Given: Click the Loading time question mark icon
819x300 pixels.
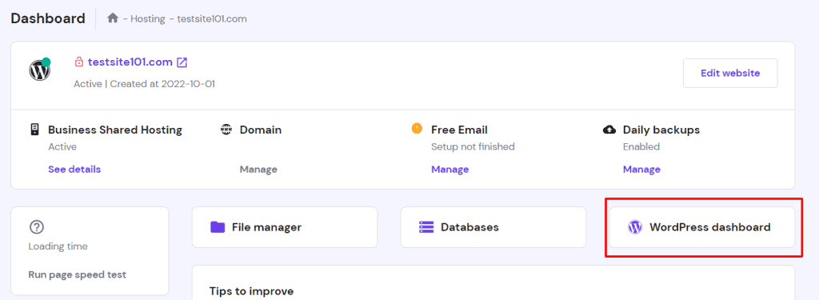Looking at the screenshot, I should coord(37,227).
